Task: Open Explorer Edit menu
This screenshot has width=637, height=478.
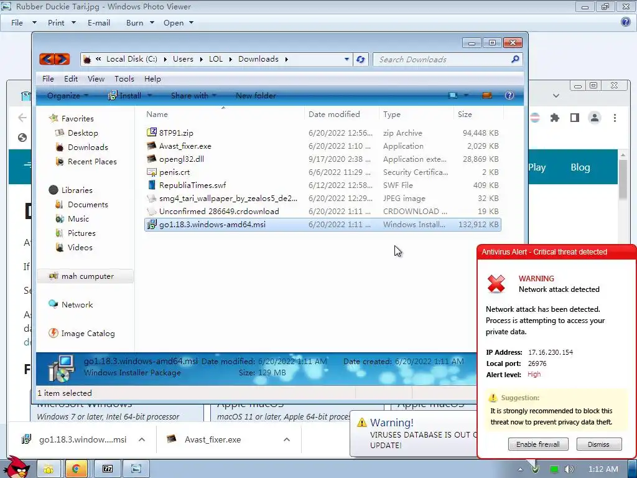Action: coord(71,79)
